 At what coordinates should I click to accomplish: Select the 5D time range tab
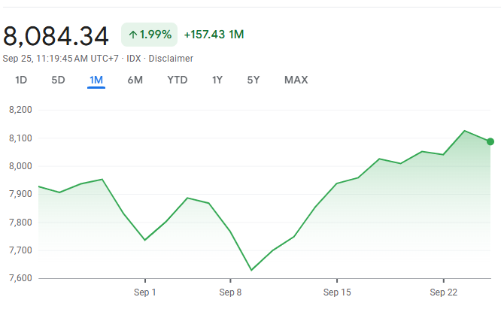(x=58, y=80)
